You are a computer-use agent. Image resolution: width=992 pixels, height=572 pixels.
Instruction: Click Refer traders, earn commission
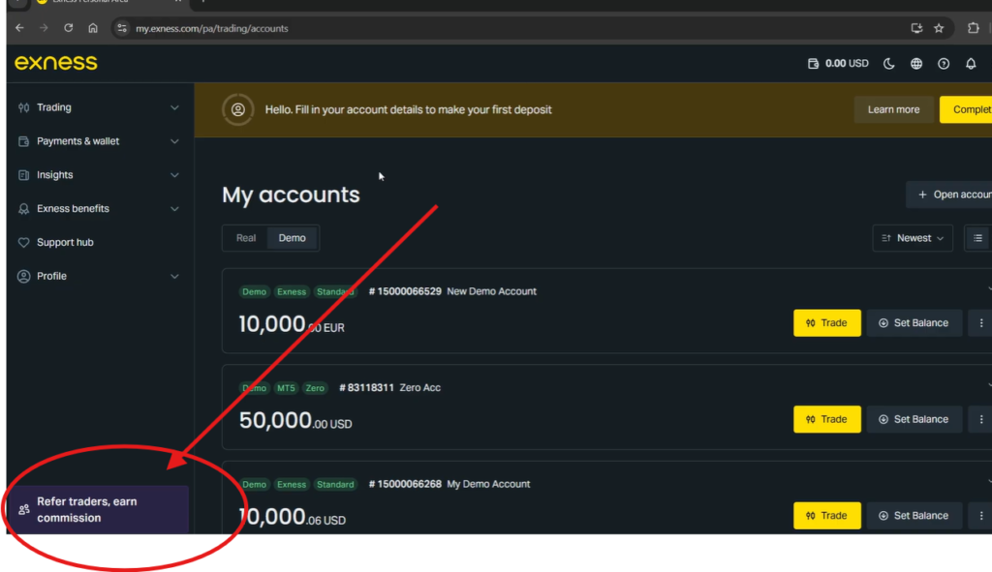[x=100, y=509]
